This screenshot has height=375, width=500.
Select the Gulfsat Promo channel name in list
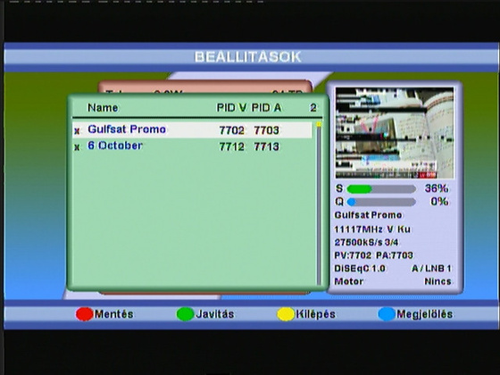[x=127, y=129]
